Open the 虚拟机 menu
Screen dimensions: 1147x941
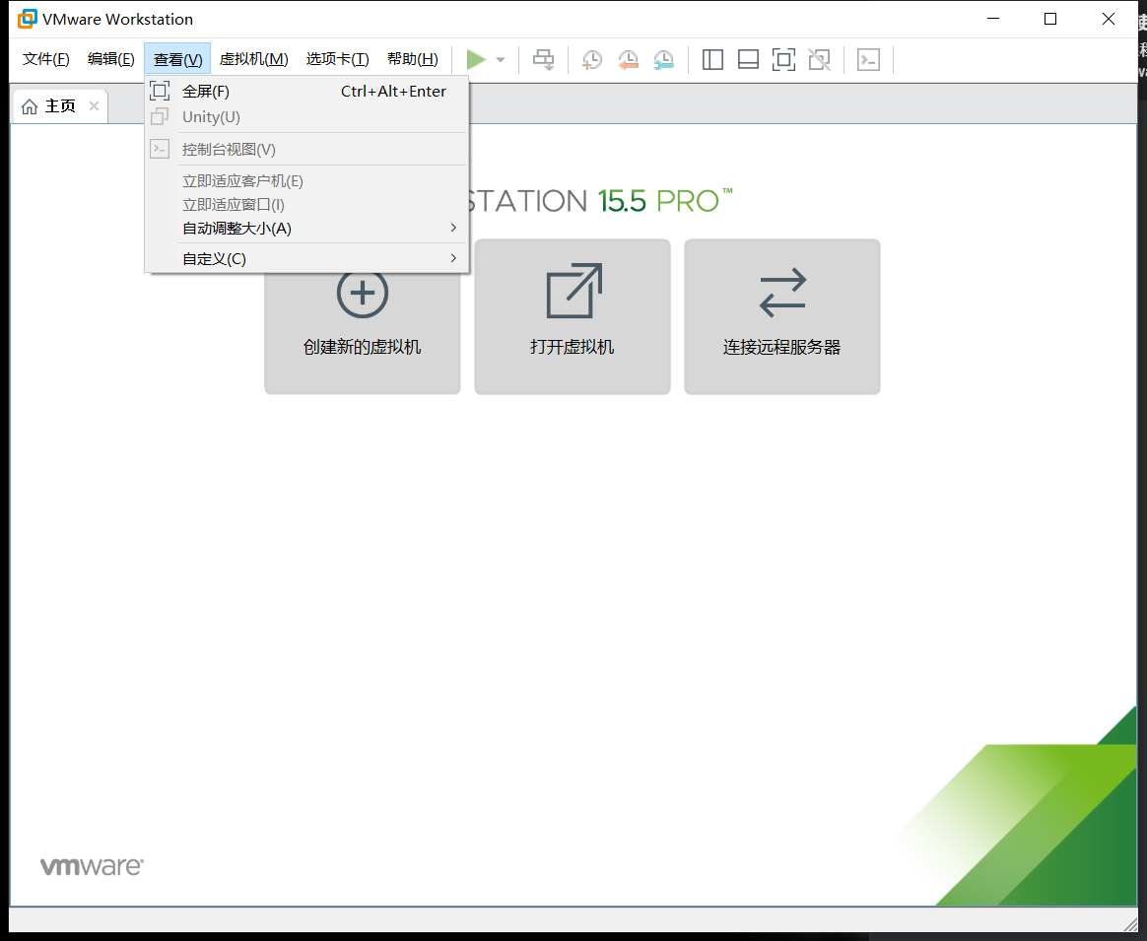tap(253, 58)
